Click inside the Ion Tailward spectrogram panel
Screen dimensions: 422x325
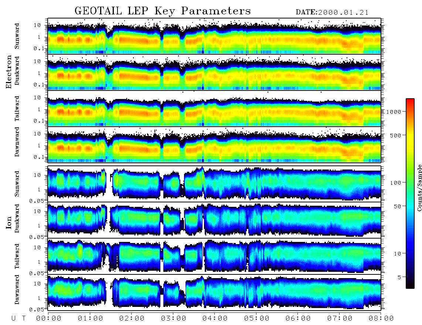(x=214, y=256)
